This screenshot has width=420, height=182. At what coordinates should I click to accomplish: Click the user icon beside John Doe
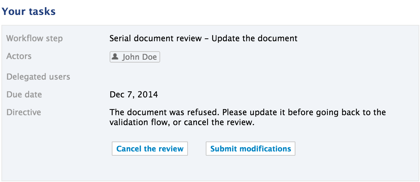(x=115, y=57)
